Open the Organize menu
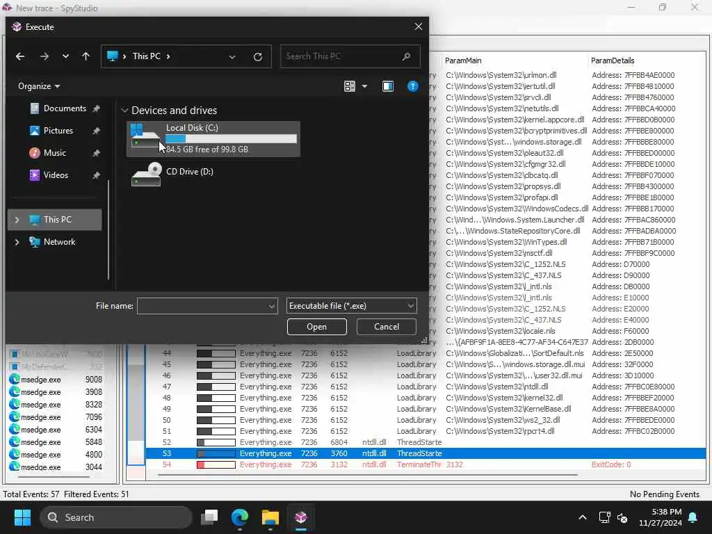Screen dimensions: 712x534 pyautogui.click(x=39, y=86)
